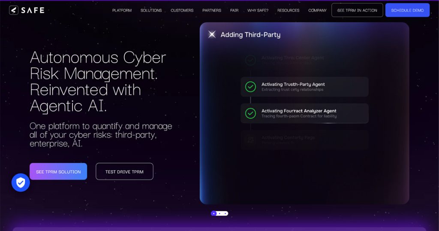Viewport: 439px width, 231px height.
Task: Click the star icon beside Adding Third-Party
Action: (212, 34)
